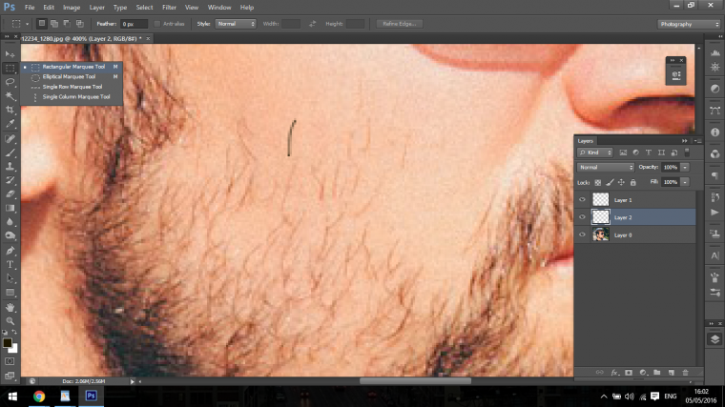
Task: Click the horizontal scrollbar thumb
Action: 415,381
